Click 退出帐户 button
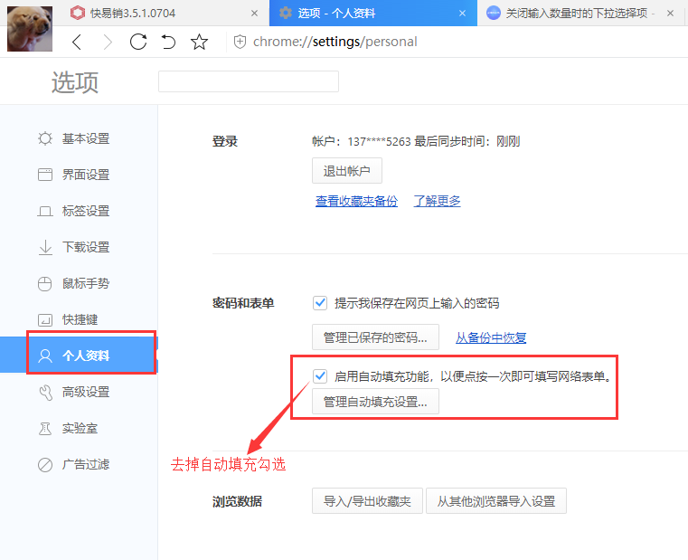This screenshot has height=560, width=688. (346, 171)
